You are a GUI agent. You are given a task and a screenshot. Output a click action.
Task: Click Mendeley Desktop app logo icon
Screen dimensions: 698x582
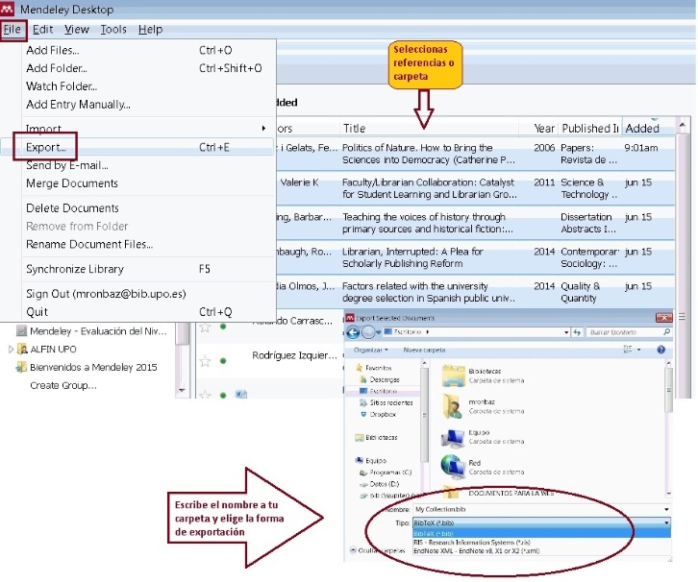pyautogui.click(x=8, y=9)
